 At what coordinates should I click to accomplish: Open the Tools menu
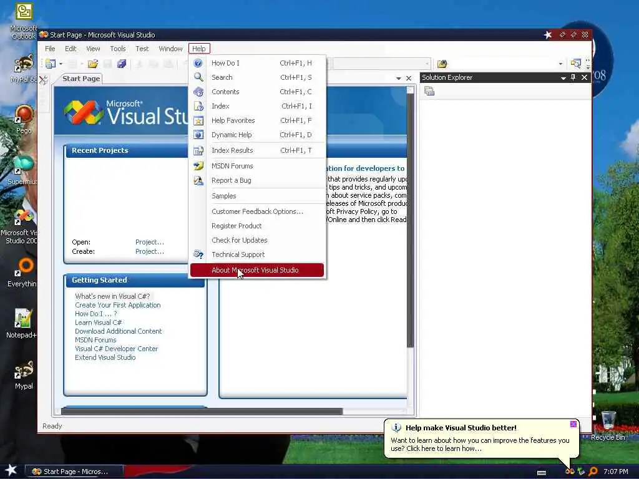(x=118, y=49)
